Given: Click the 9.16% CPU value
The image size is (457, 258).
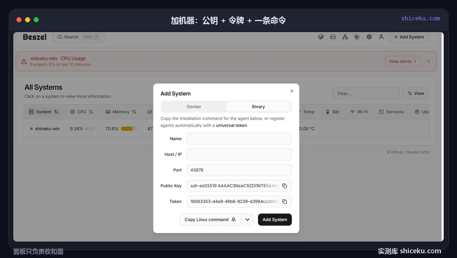Looking at the screenshot, I should click(76, 129).
